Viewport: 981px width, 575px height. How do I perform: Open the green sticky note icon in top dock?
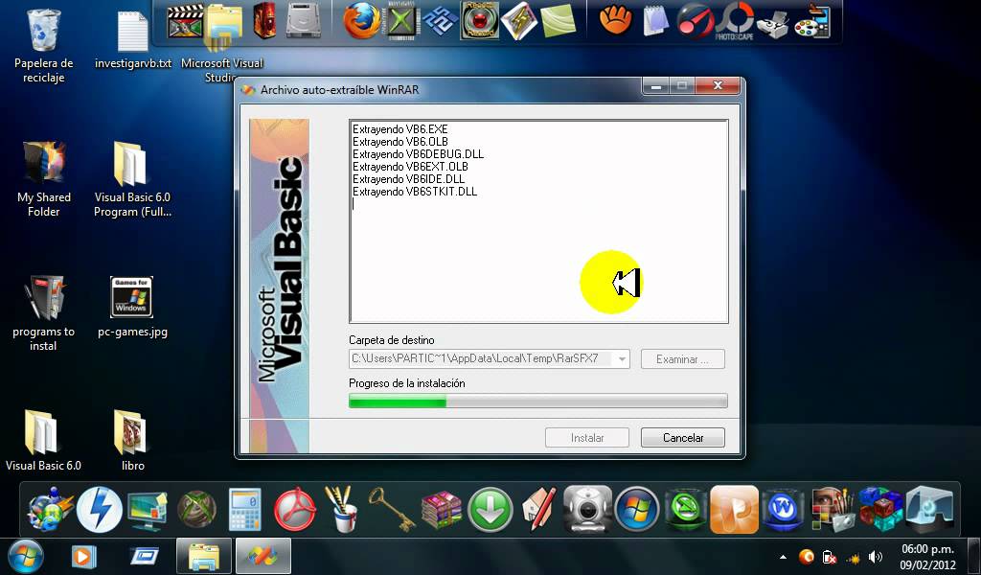point(558,21)
